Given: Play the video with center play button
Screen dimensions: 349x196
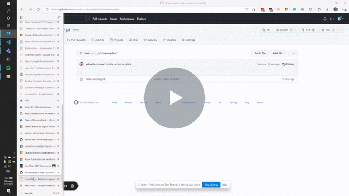Looking at the screenshot, I should (174, 98).
